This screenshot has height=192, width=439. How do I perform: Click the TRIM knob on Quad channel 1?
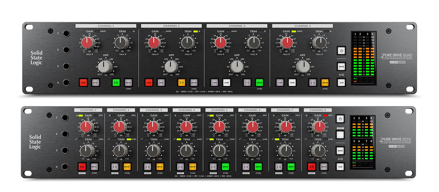point(121,43)
